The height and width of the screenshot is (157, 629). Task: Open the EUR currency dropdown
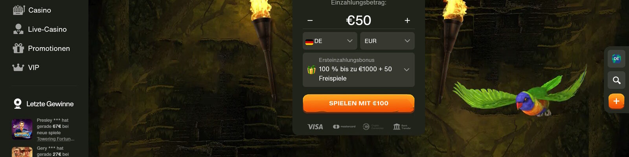coord(387,41)
